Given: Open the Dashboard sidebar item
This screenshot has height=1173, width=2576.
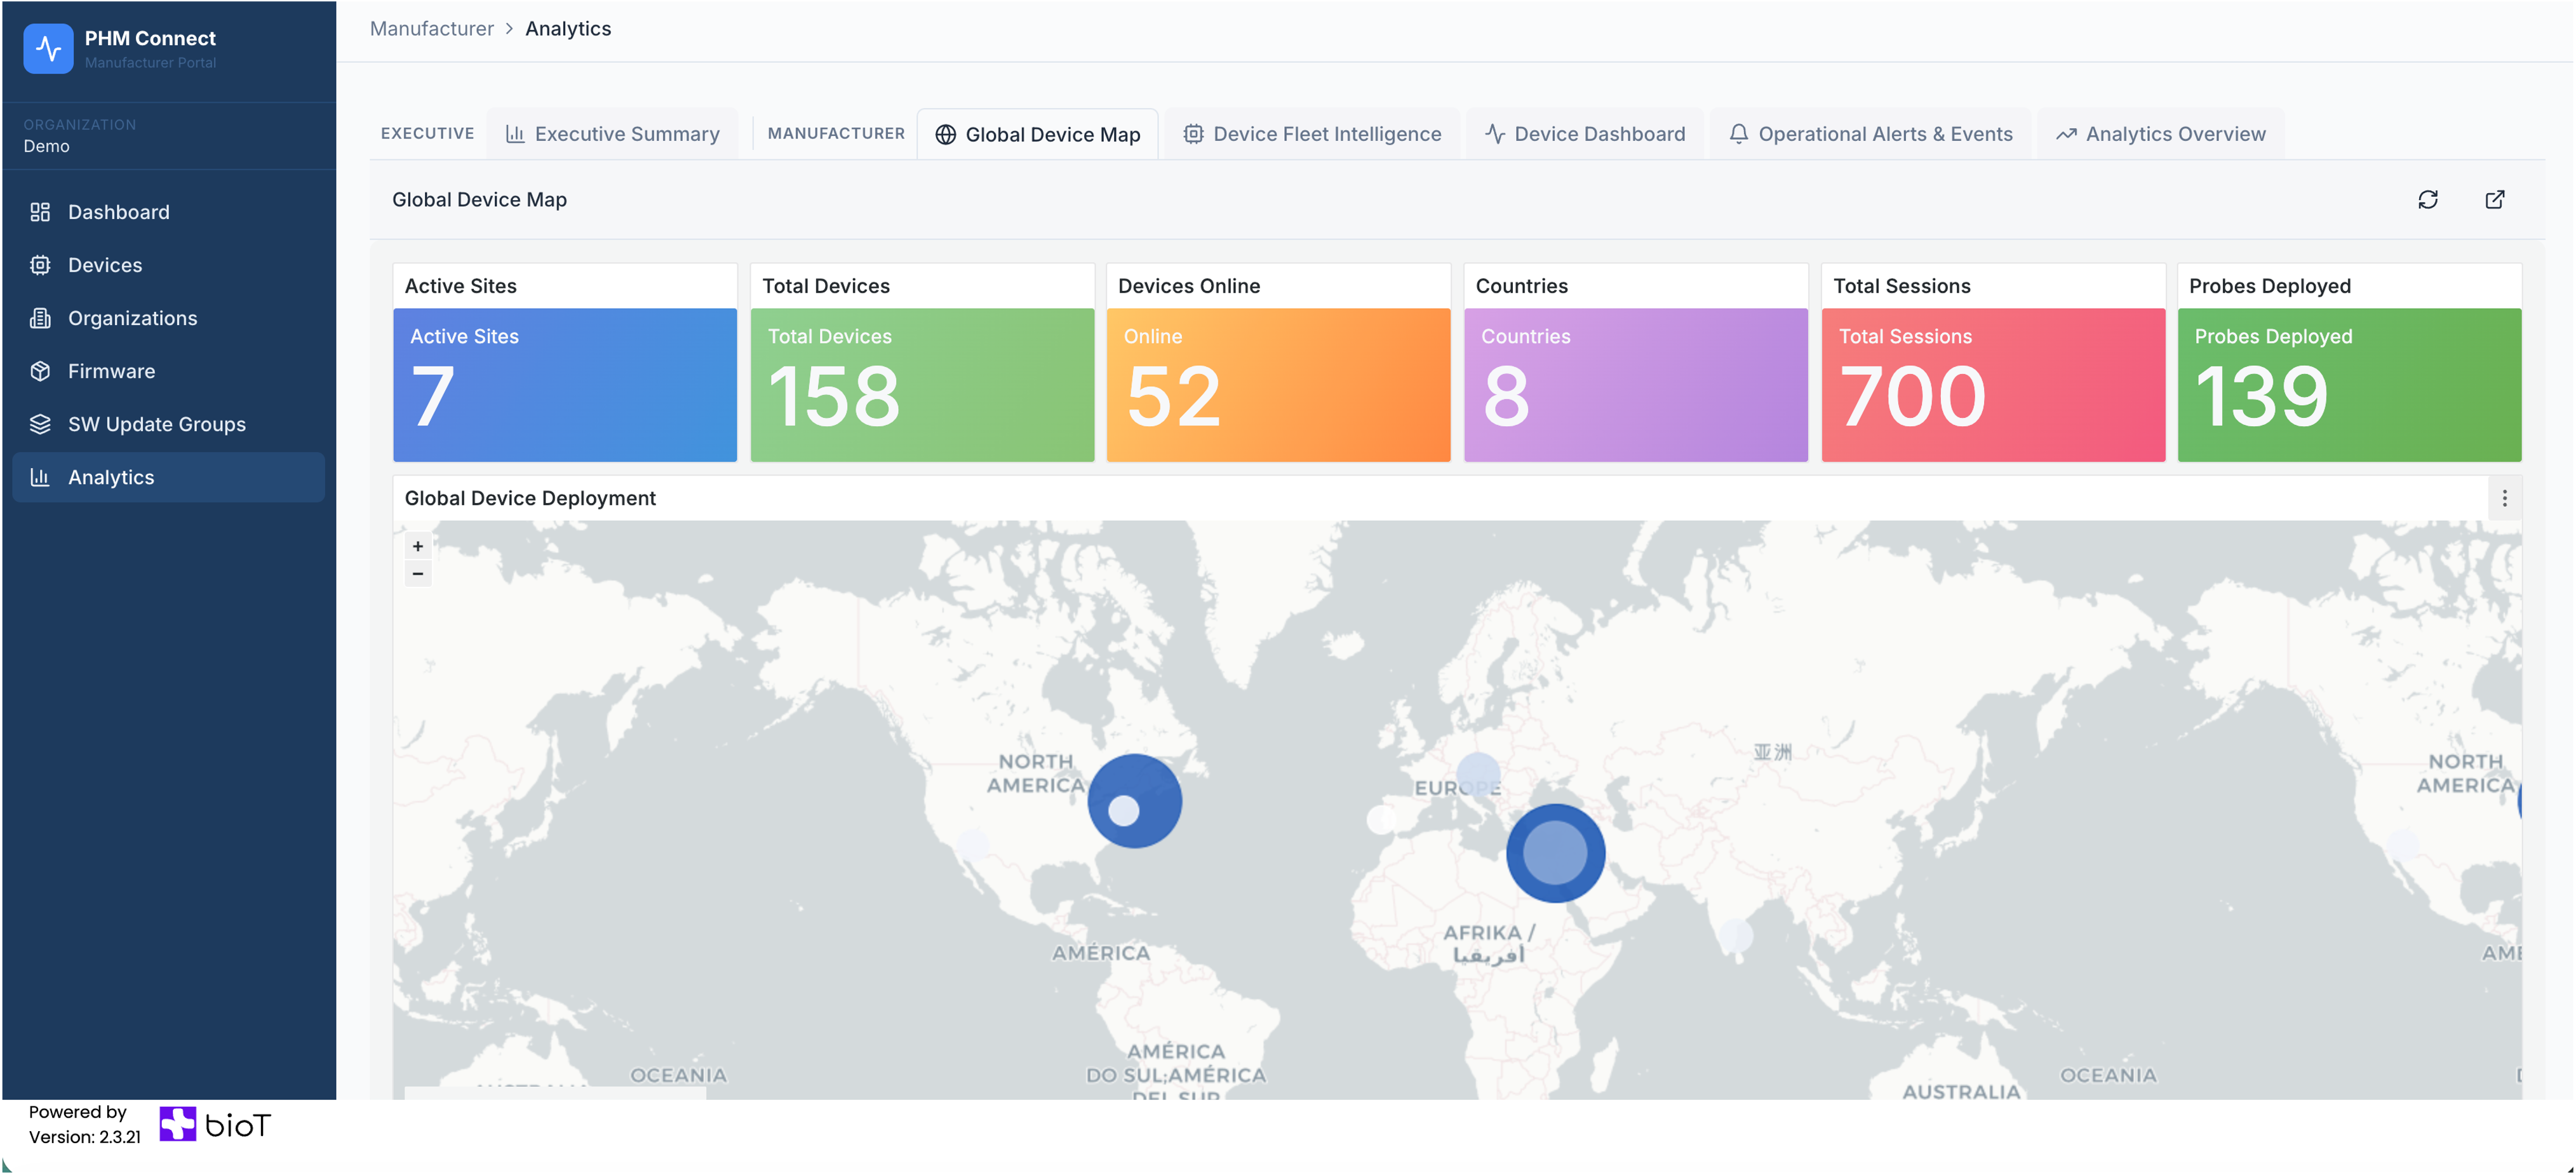Looking at the screenshot, I should [x=118, y=212].
